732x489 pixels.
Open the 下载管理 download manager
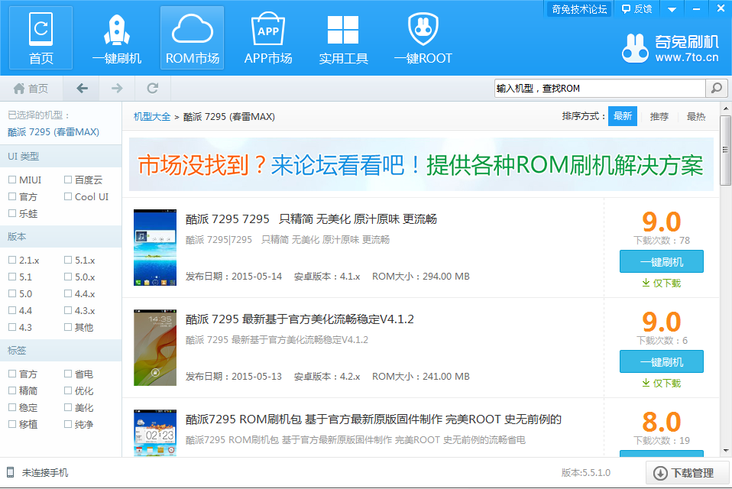tap(684, 473)
